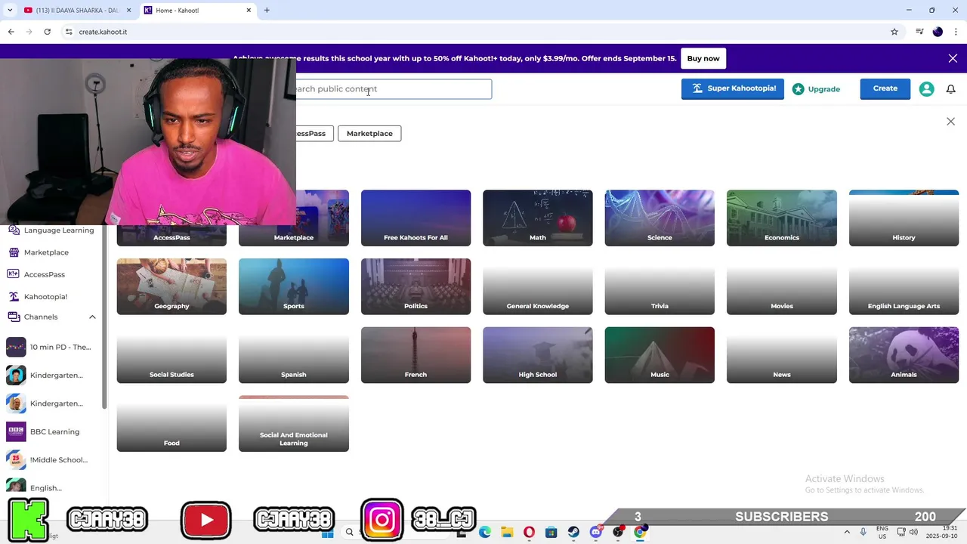This screenshot has height=544, width=967.
Task: Open File Explorer from taskbar
Action: tap(507, 532)
